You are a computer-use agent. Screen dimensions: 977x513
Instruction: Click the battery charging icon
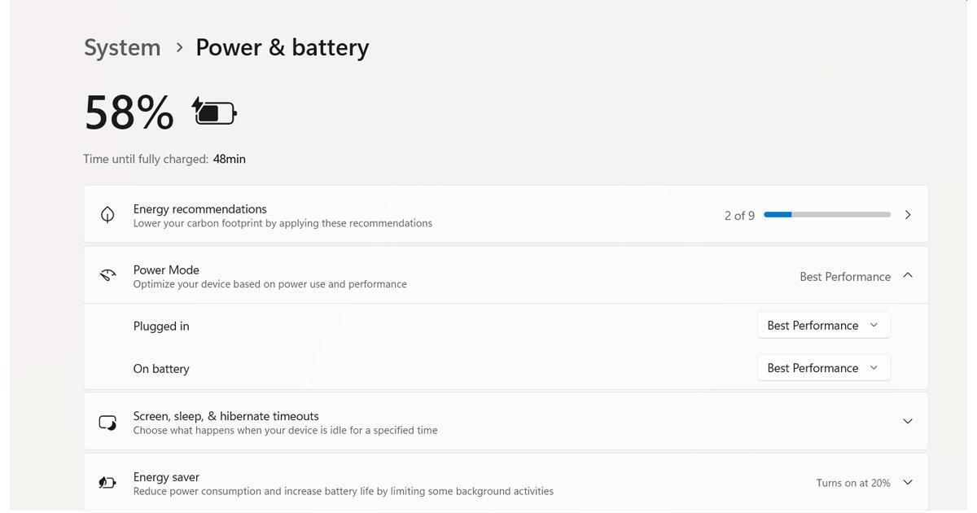214,112
